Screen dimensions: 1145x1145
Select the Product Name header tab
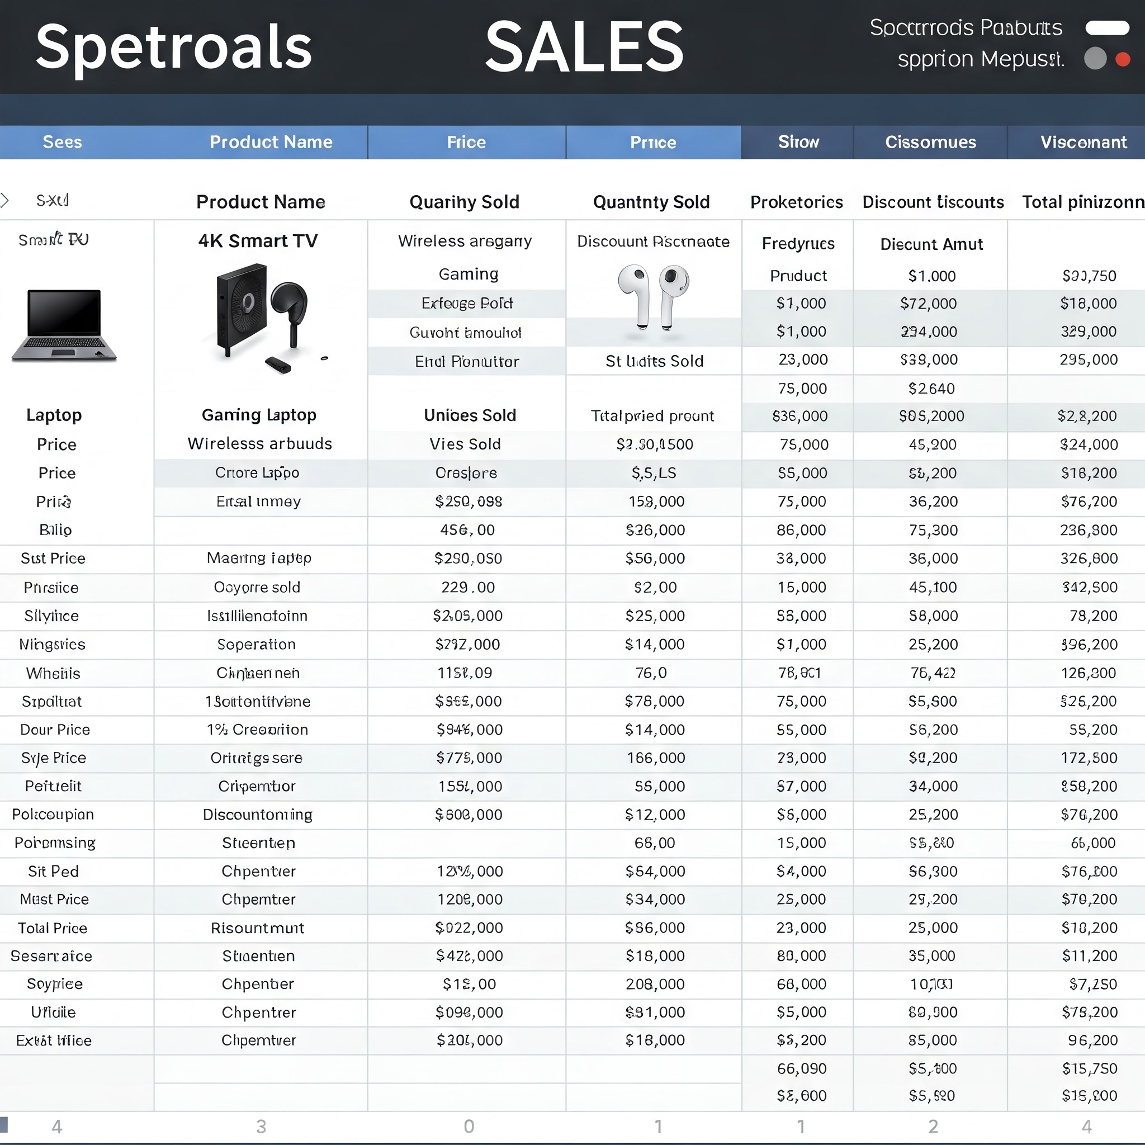(271, 142)
